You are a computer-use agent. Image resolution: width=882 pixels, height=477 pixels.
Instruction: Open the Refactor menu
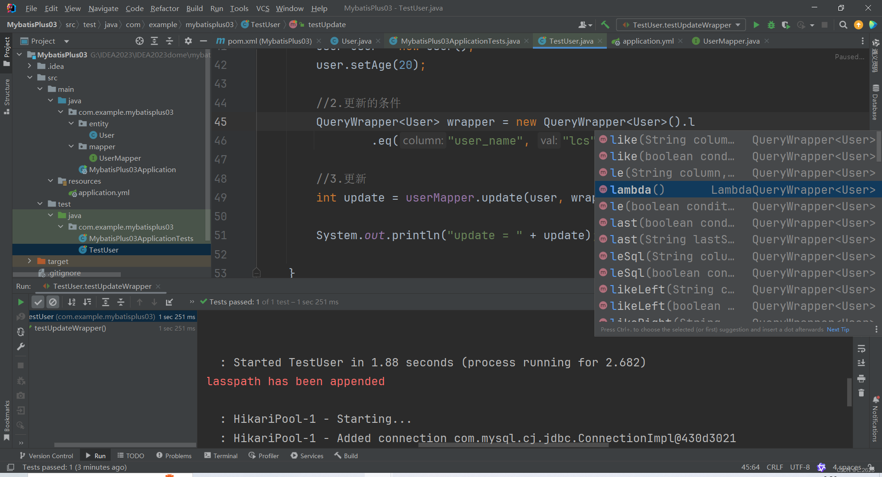tap(164, 8)
